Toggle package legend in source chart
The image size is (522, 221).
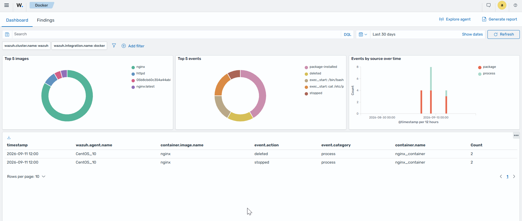point(487,67)
